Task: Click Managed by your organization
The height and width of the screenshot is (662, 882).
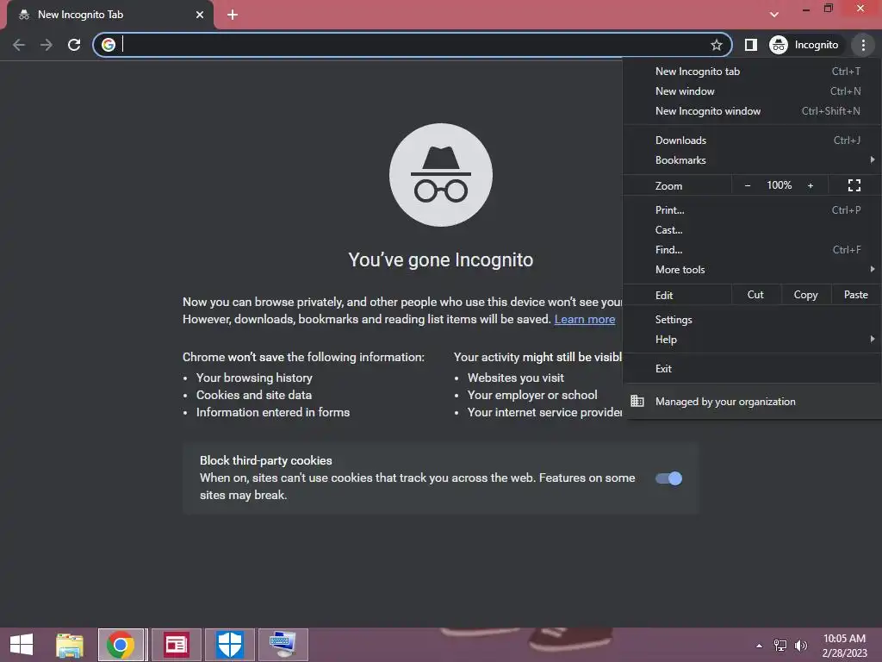Action: [752, 402]
